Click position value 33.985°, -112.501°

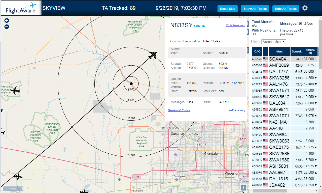pyautogui.click(x=231, y=83)
